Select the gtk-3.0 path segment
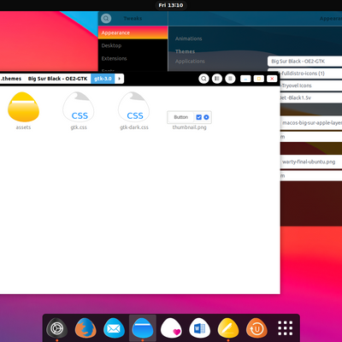This screenshot has height=342, width=342. point(103,79)
